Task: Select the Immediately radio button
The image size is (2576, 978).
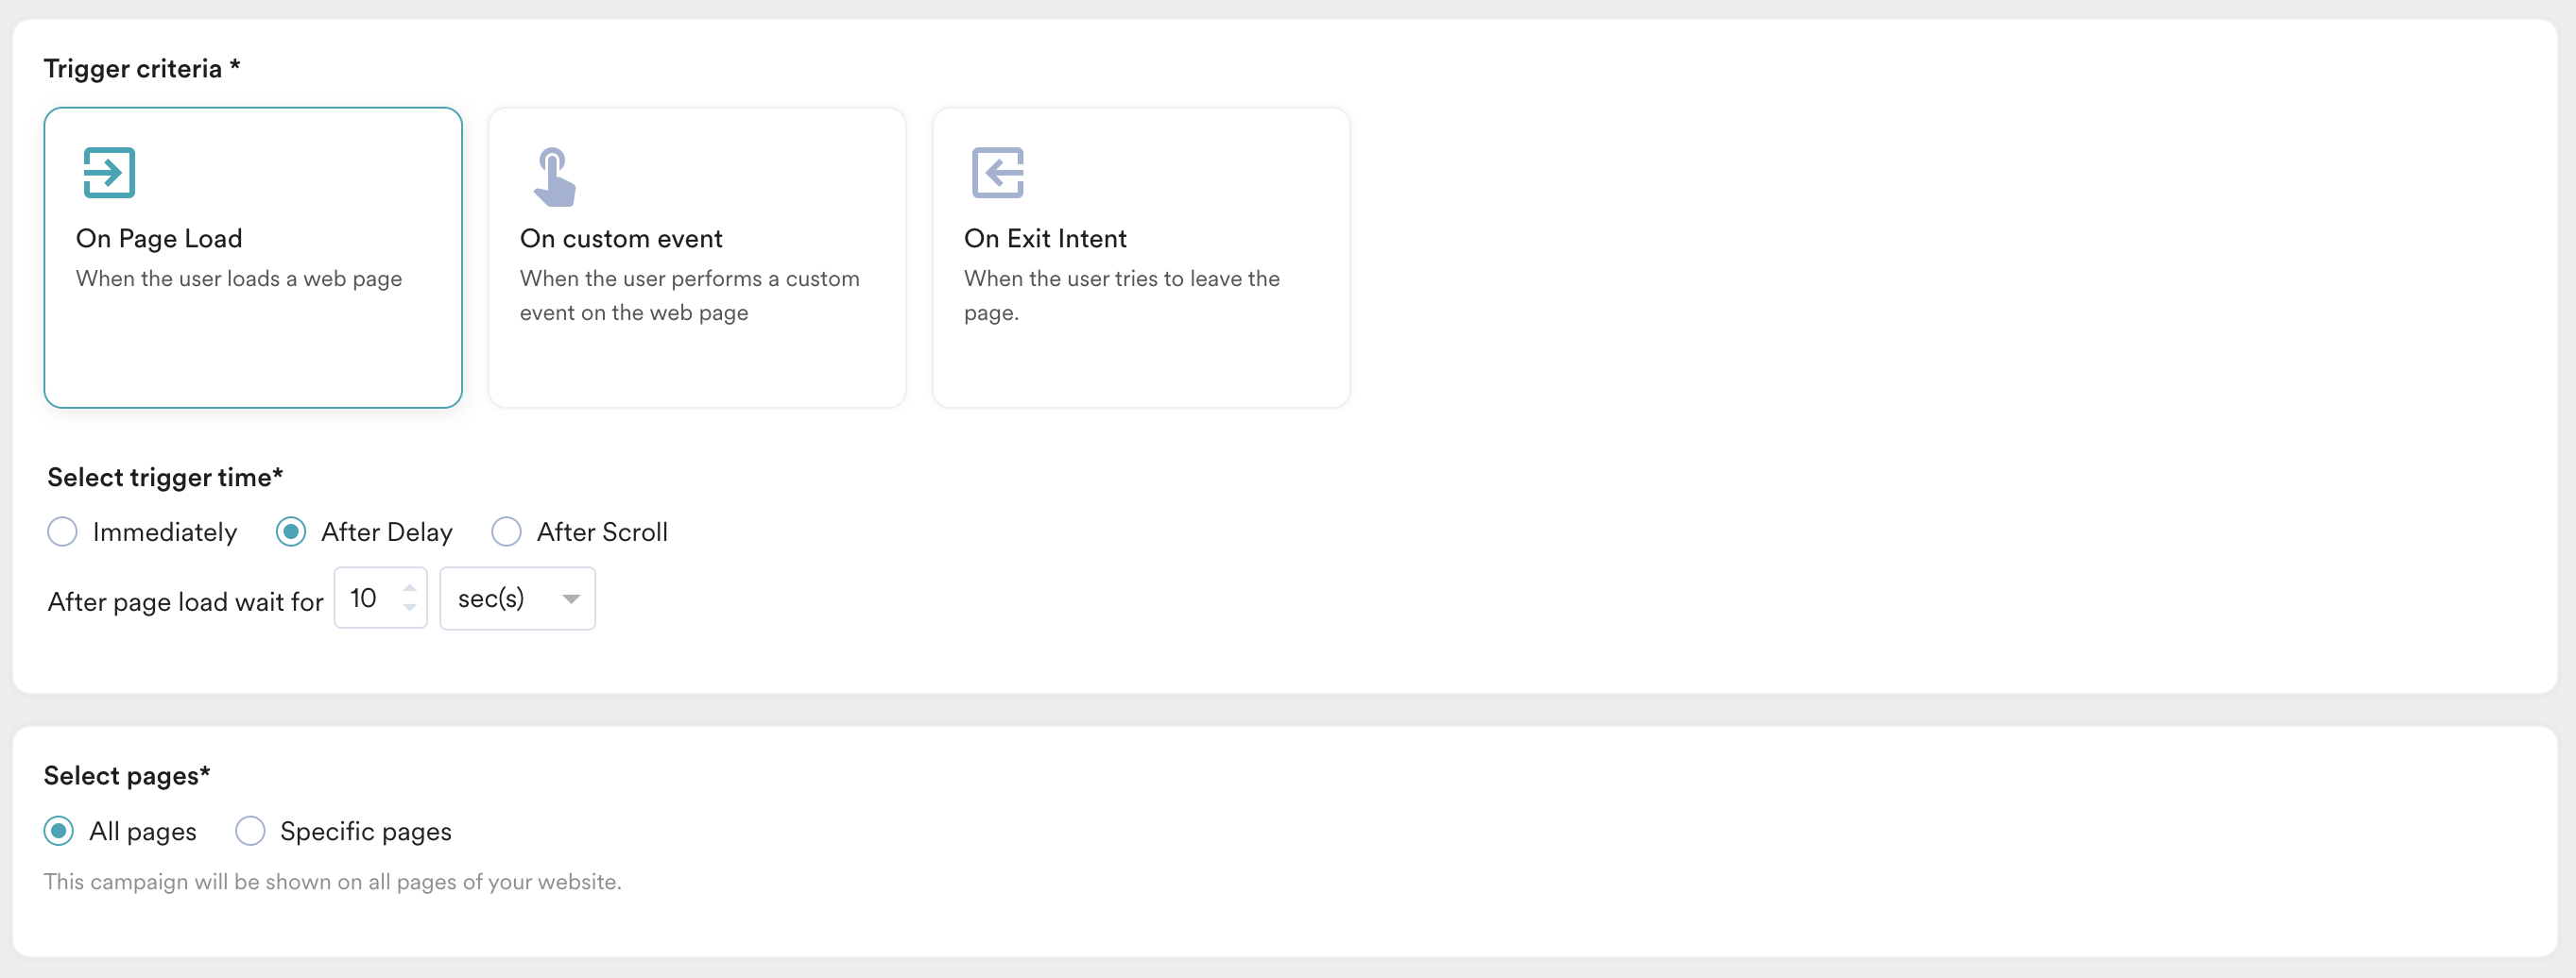Action: point(62,531)
